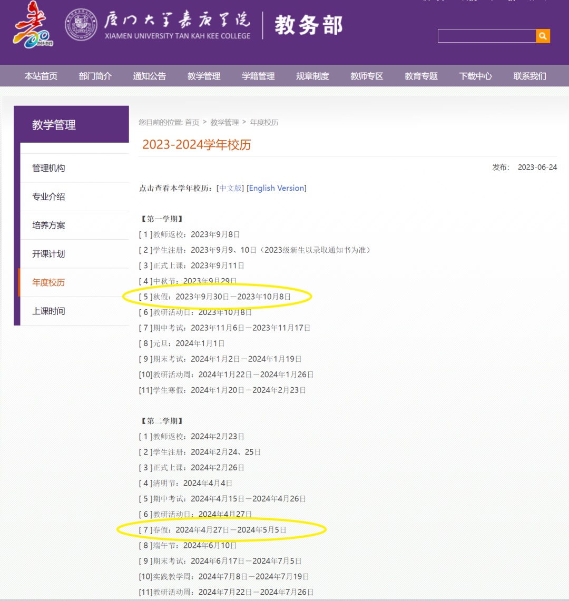Open the 下载中心 page
Image resolution: width=569 pixels, height=601 pixels.
pyautogui.click(x=475, y=75)
